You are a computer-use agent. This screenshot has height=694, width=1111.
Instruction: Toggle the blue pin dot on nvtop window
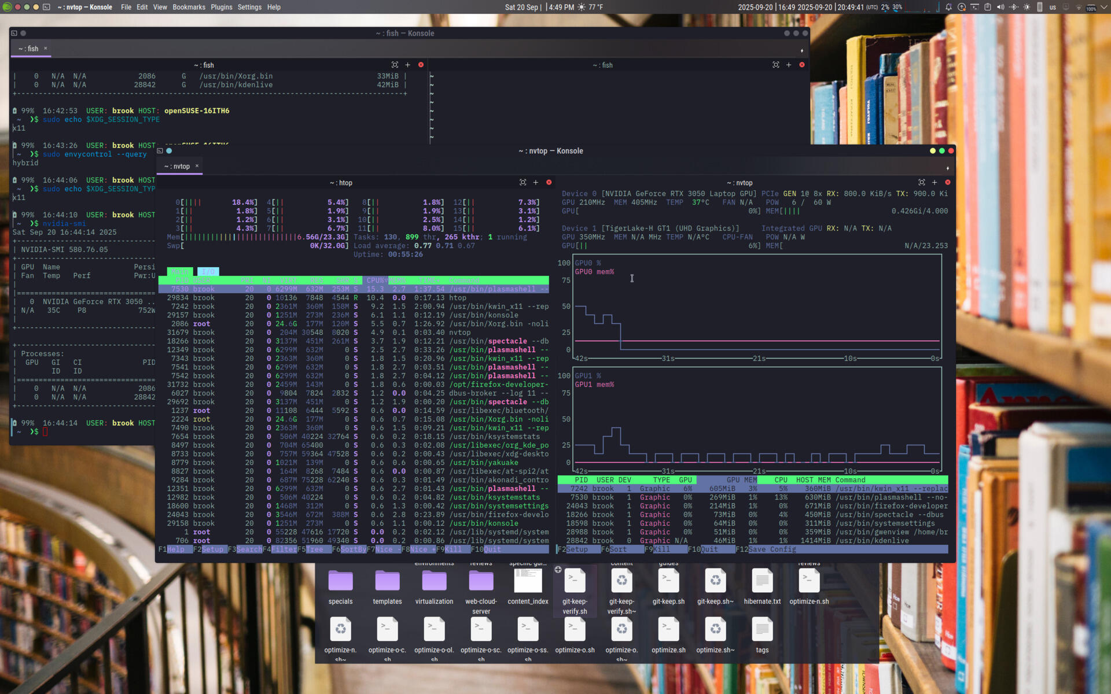(x=169, y=151)
